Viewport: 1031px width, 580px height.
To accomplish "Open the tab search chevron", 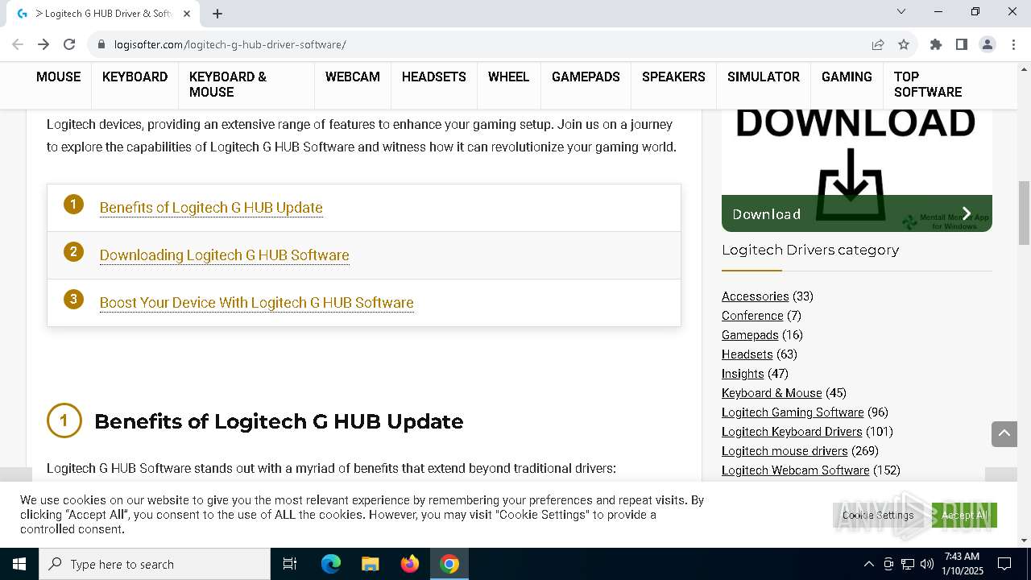I will [x=901, y=11].
